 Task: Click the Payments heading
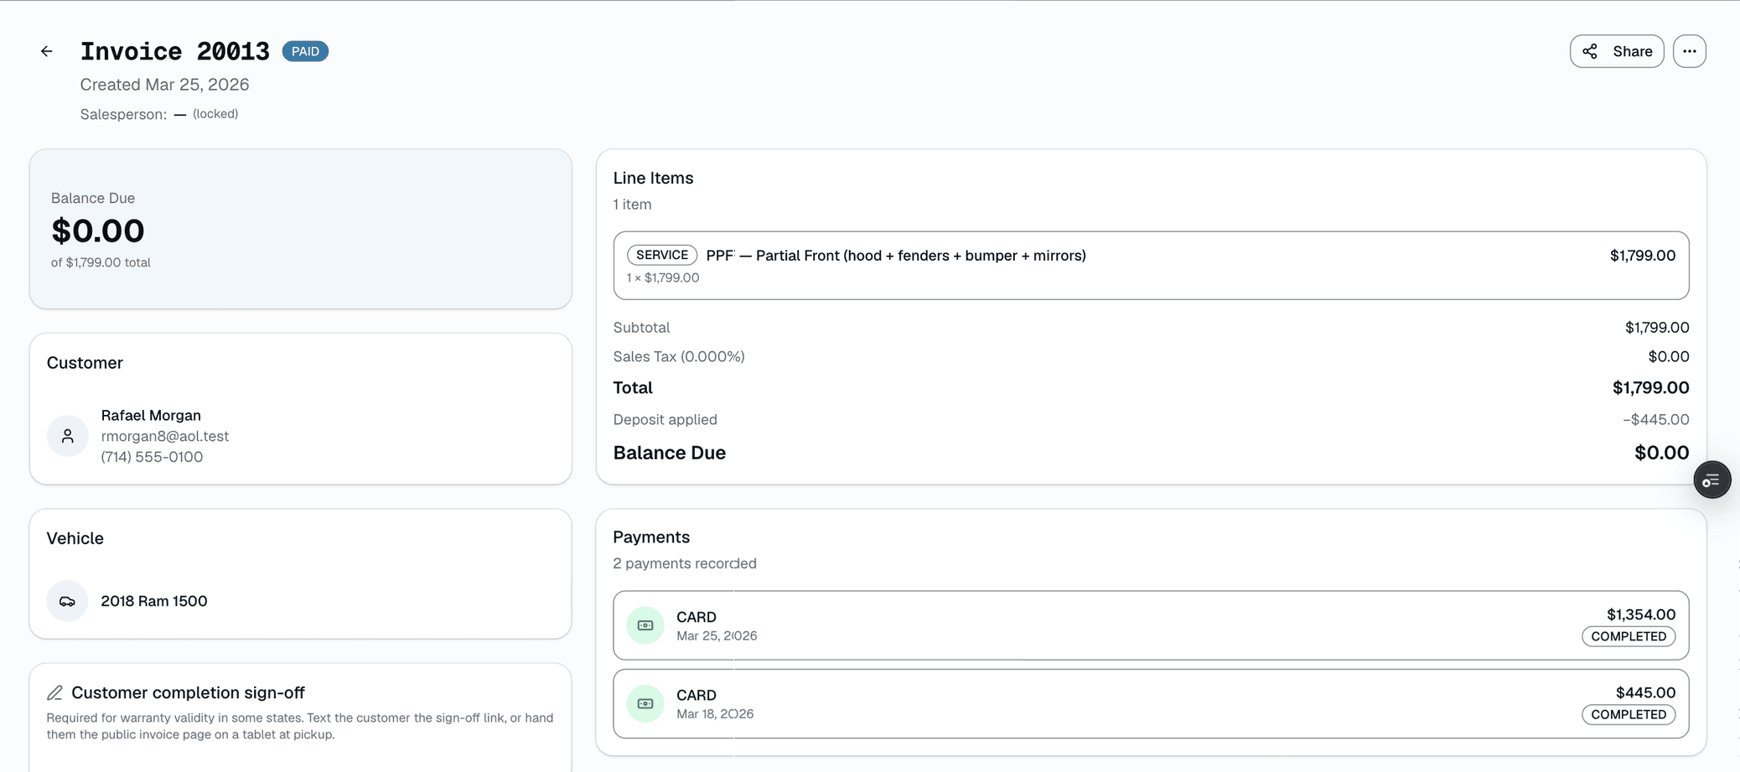pos(651,537)
